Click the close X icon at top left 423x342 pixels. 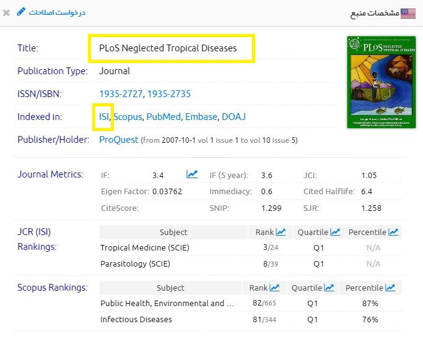pyautogui.click(x=6, y=12)
